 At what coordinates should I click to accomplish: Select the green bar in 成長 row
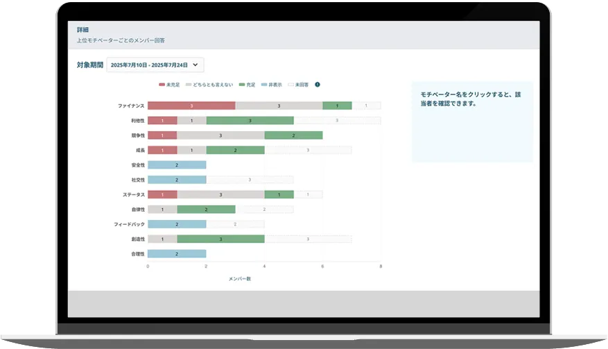236,151
